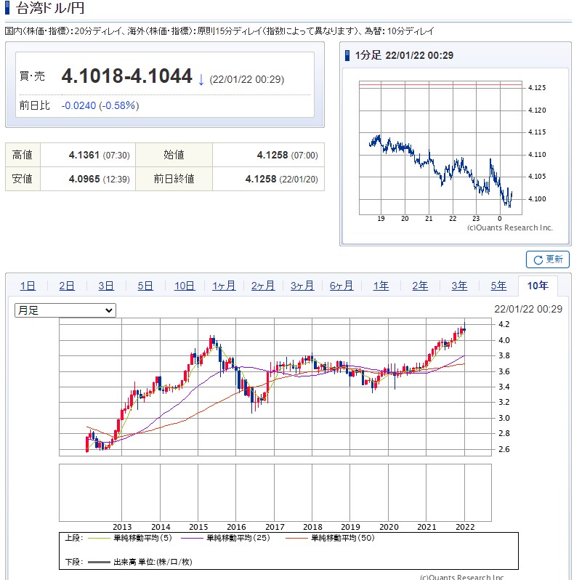Switch to the 5日 chart range

click(145, 286)
